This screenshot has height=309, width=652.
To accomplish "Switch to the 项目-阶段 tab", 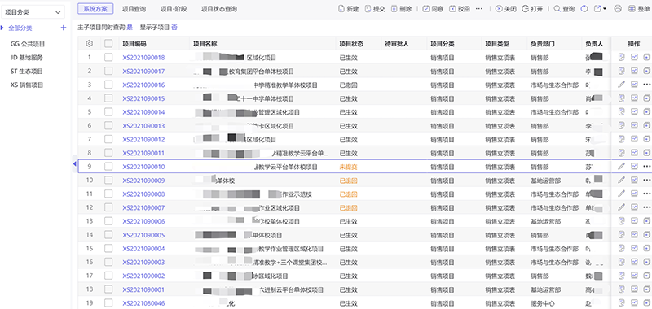I will (174, 8).
